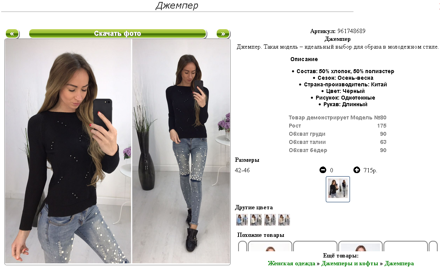Click the 715р. price label
Viewport: 440px width, 268px height.
click(370, 170)
